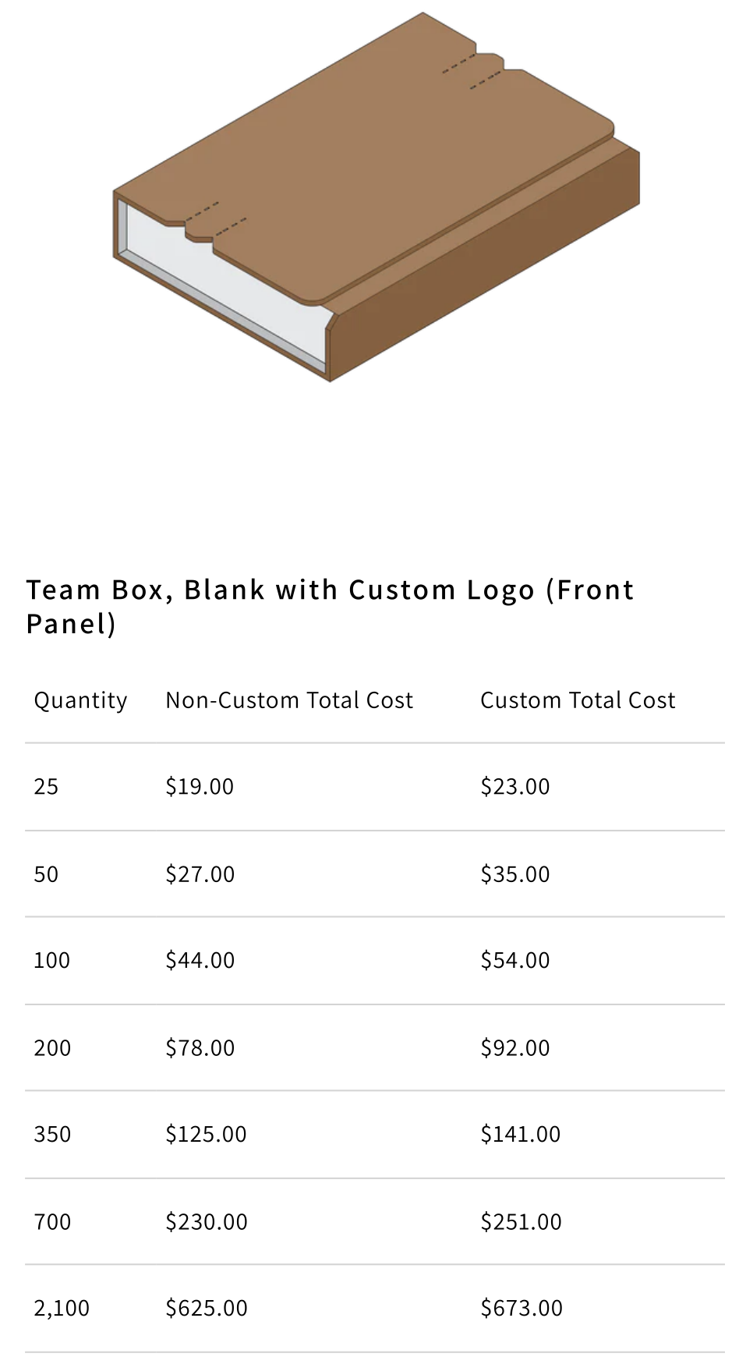Click the $44.00 non-custom cost
The image size is (739, 1364).
click(x=200, y=960)
